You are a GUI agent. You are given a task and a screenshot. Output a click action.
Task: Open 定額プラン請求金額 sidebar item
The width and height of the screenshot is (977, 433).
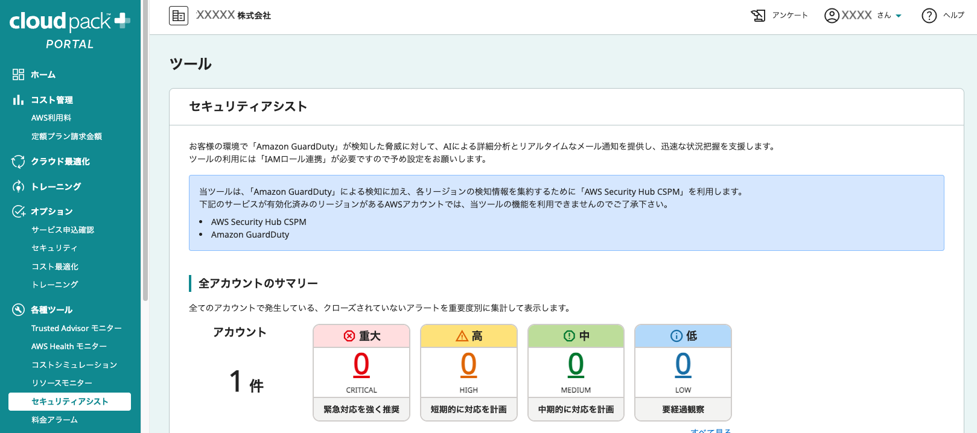(x=66, y=136)
